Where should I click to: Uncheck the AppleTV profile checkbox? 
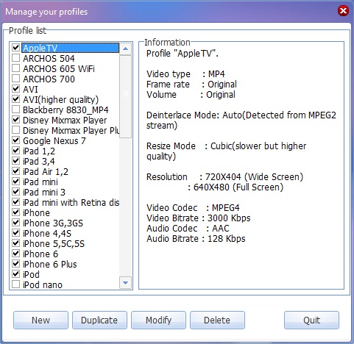point(16,47)
